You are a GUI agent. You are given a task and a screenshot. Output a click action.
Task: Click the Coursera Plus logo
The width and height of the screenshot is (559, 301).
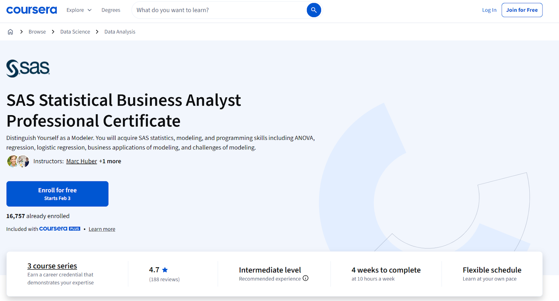click(60, 229)
